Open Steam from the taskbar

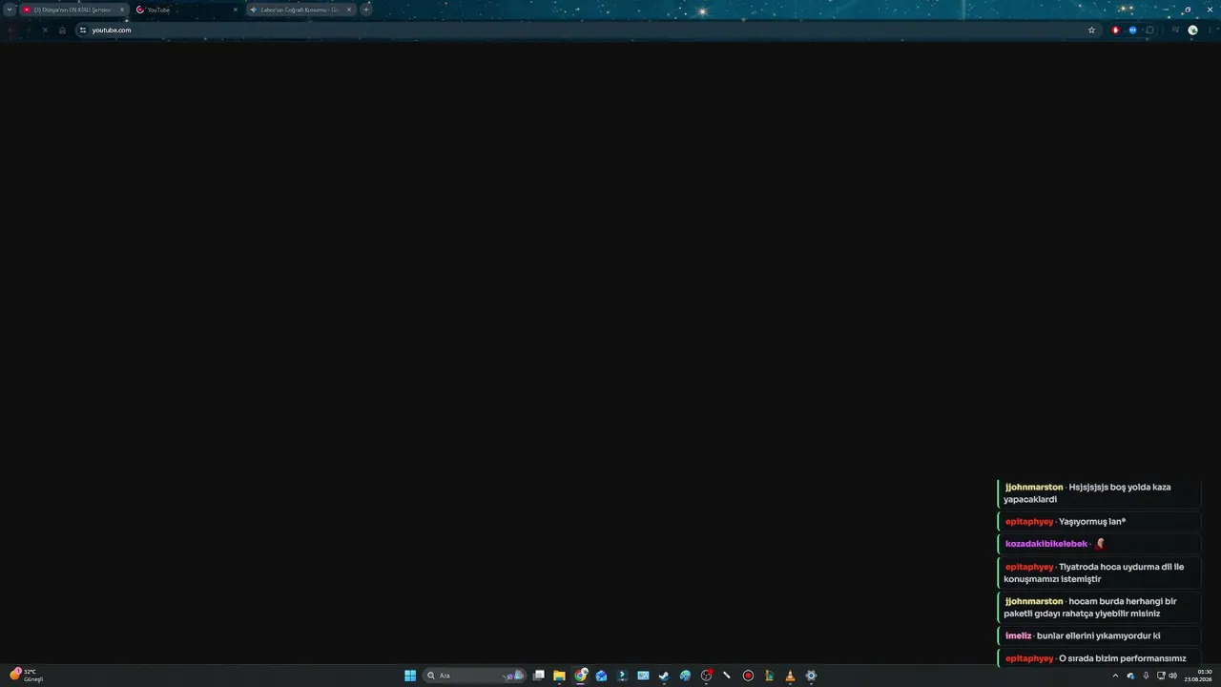coord(664,676)
